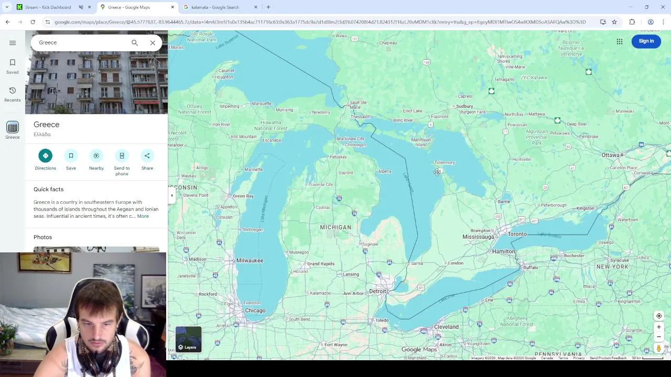Close the kalamata search tab

point(256,7)
